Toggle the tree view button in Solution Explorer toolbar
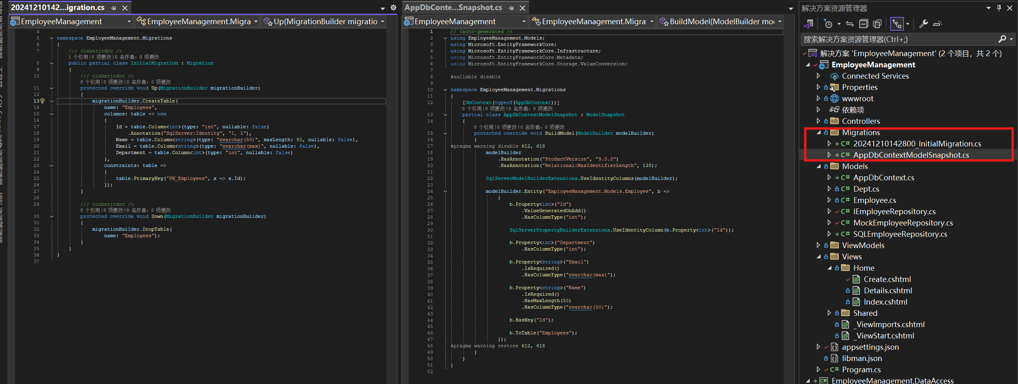This screenshot has height=384, width=1018. pyautogui.click(x=897, y=24)
